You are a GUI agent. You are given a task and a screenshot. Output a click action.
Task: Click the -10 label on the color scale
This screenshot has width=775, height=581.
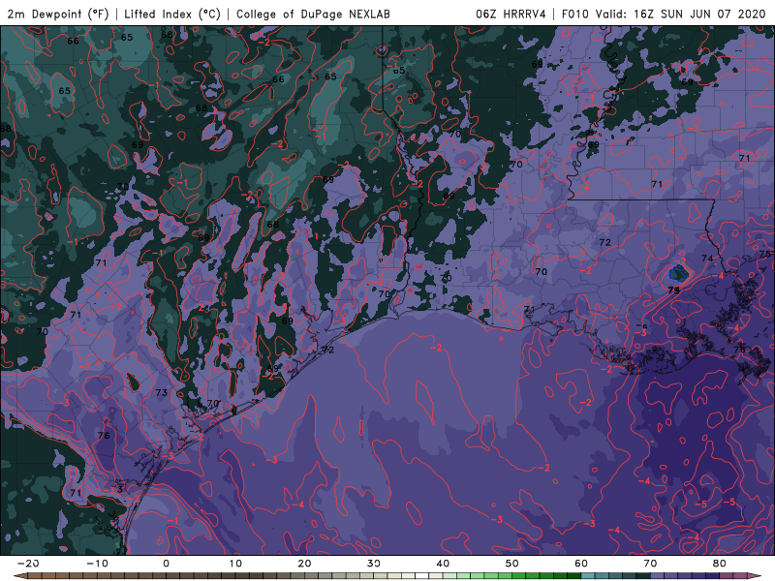pyautogui.click(x=97, y=564)
